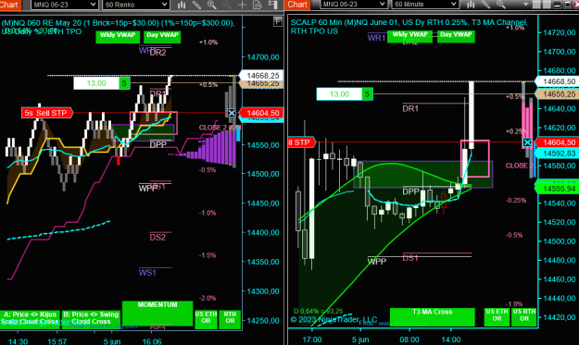Zoom in on the 60 Minute chart

tap(501, 5)
